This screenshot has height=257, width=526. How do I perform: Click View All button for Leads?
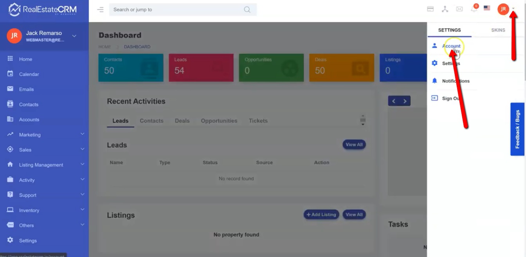(354, 145)
